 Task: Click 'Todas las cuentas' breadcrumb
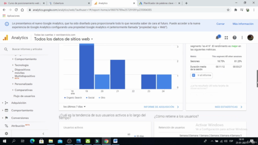coord(44,35)
